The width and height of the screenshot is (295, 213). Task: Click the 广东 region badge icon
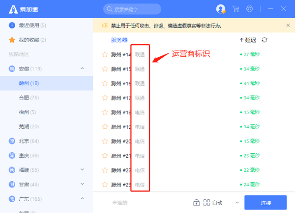(12, 199)
